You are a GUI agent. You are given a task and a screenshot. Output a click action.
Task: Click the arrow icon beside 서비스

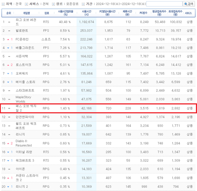pyautogui.click(x=27, y=4)
